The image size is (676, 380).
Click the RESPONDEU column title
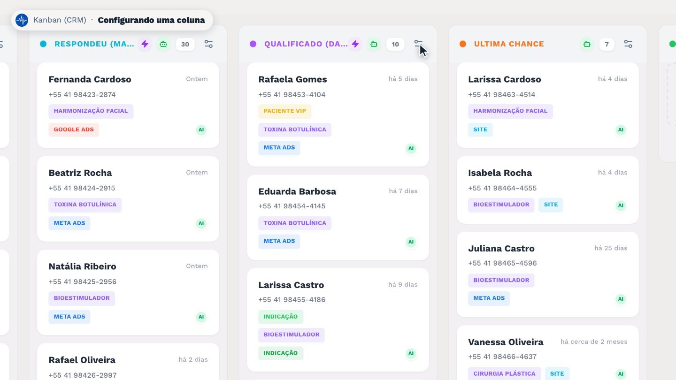point(95,44)
